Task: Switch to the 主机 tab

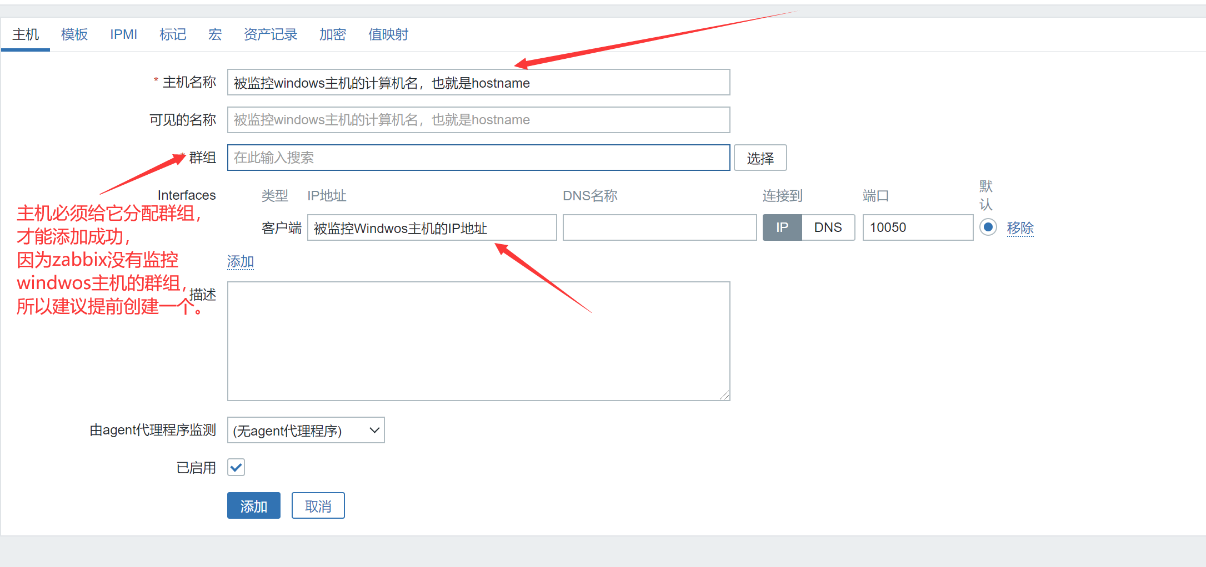Action: pos(26,34)
